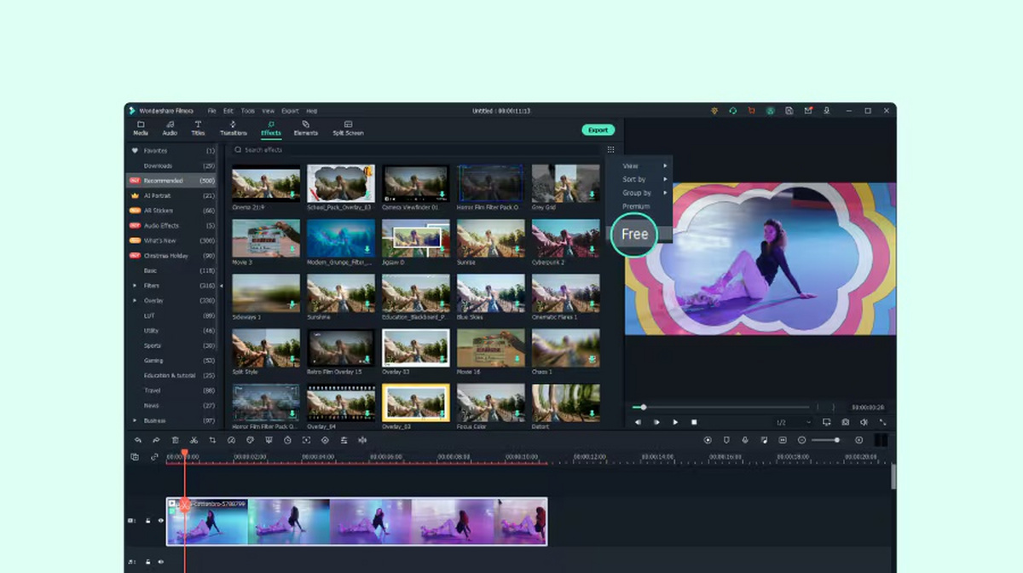
Task: Take a snapshot with the camera icon
Action: (x=845, y=422)
